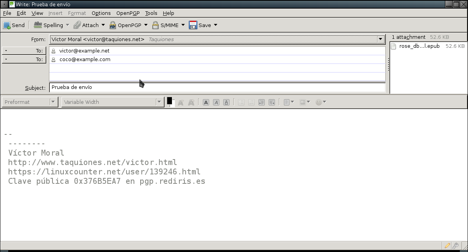The width and height of the screenshot is (468, 252).
Task: Click the Subject input field
Action: click(x=217, y=87)
